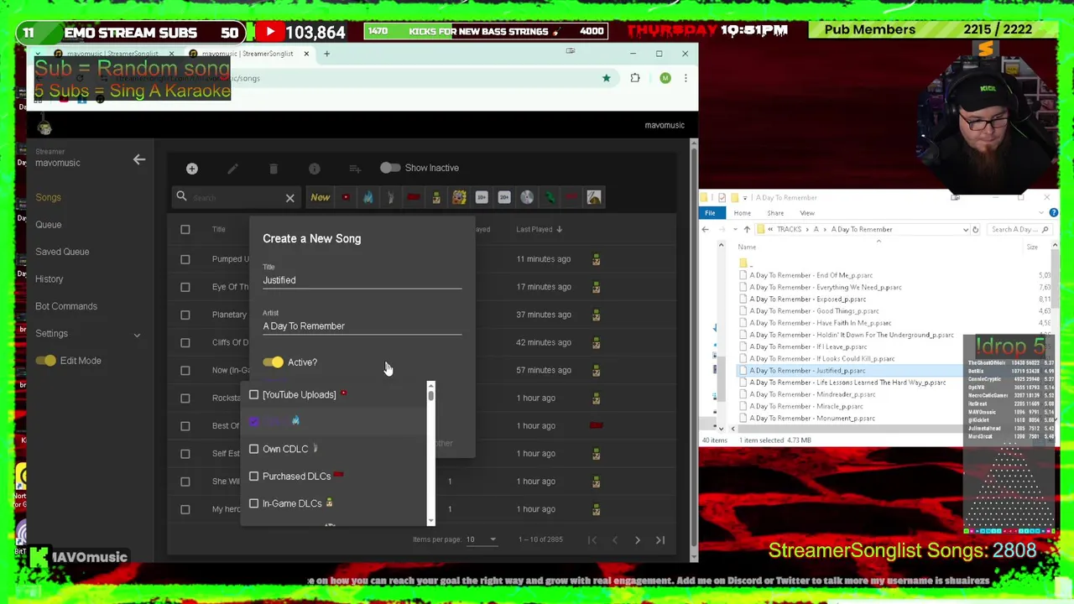Go to next page of songs
The width and height of the screenshot is (1074, 604).
(x=638, y=540)
